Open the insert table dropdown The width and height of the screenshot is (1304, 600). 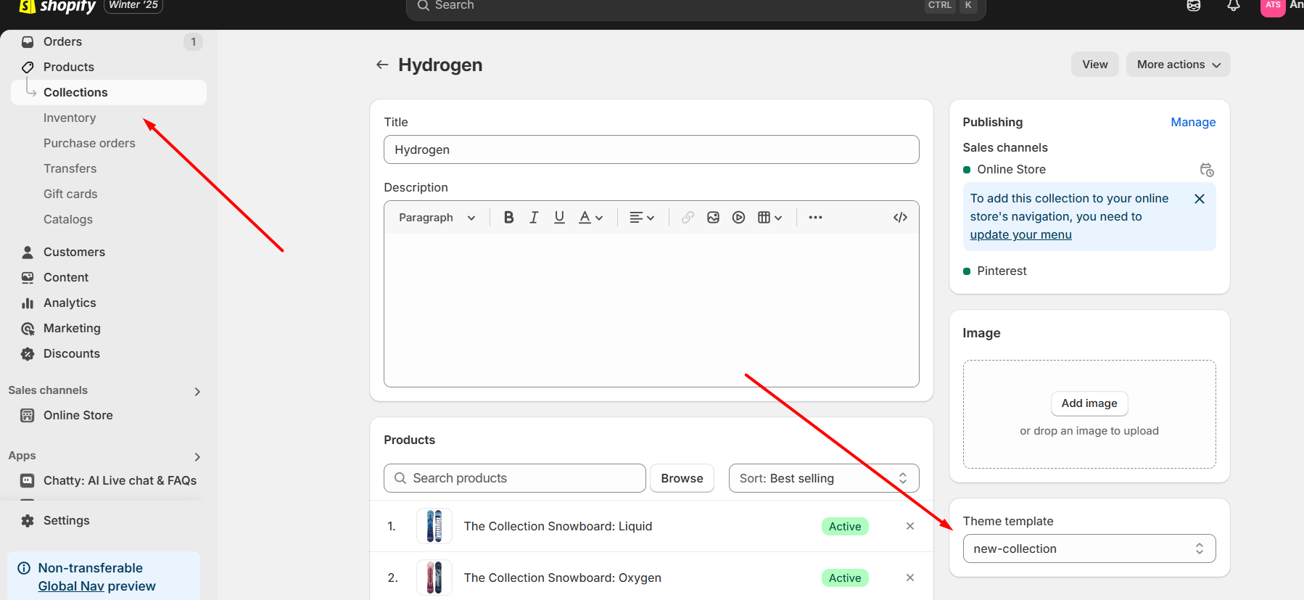769,217
